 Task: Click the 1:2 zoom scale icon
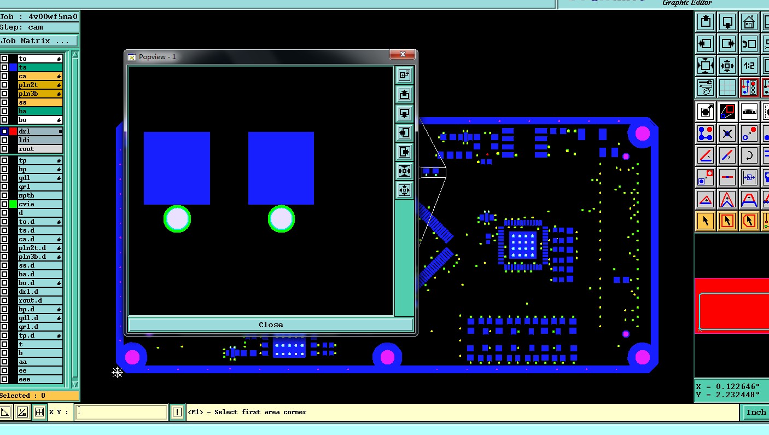(749, 66)
